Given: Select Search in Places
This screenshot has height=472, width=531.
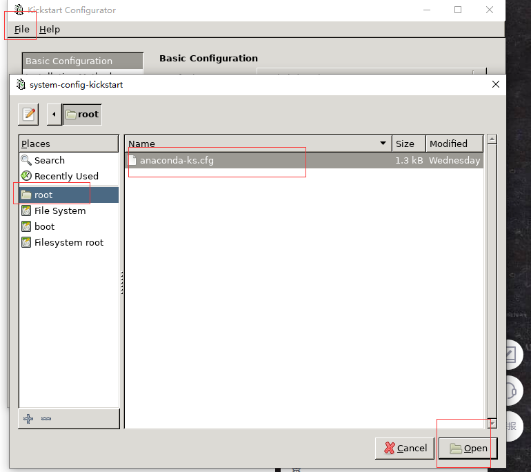Looking at the screenshot, I should 69,160.
